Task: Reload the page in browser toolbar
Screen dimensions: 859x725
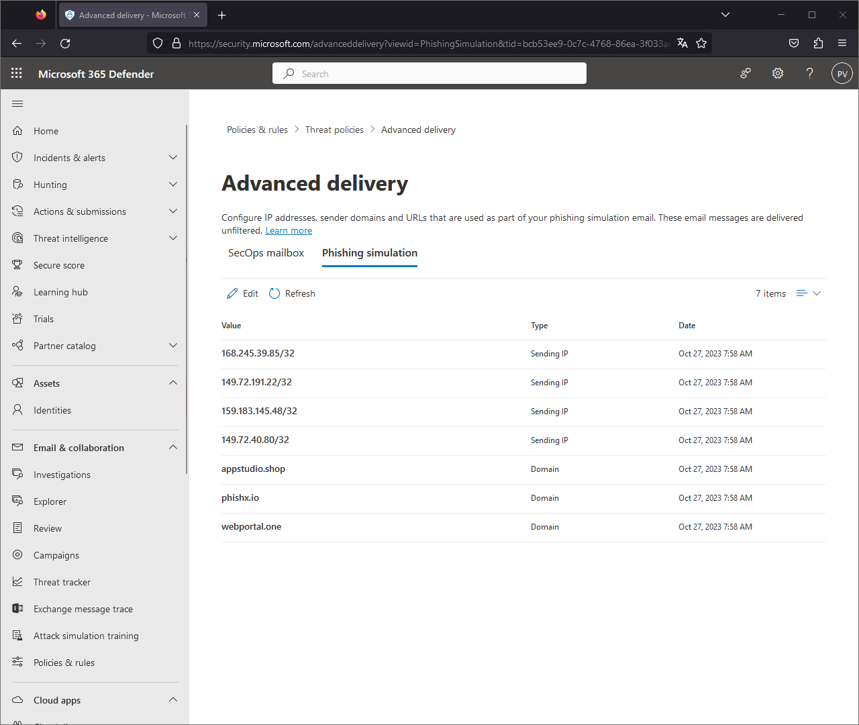Action: [65, 43]
